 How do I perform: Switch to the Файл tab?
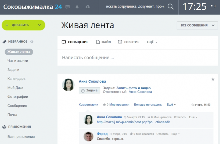point(103,42)
